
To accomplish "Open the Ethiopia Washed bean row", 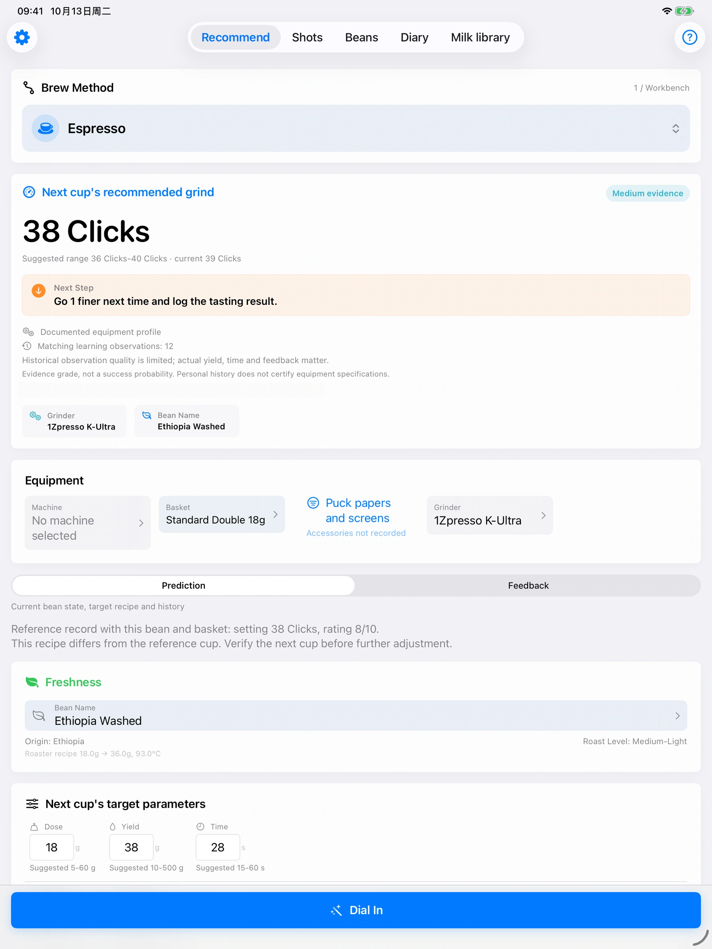I will [356, 716].
